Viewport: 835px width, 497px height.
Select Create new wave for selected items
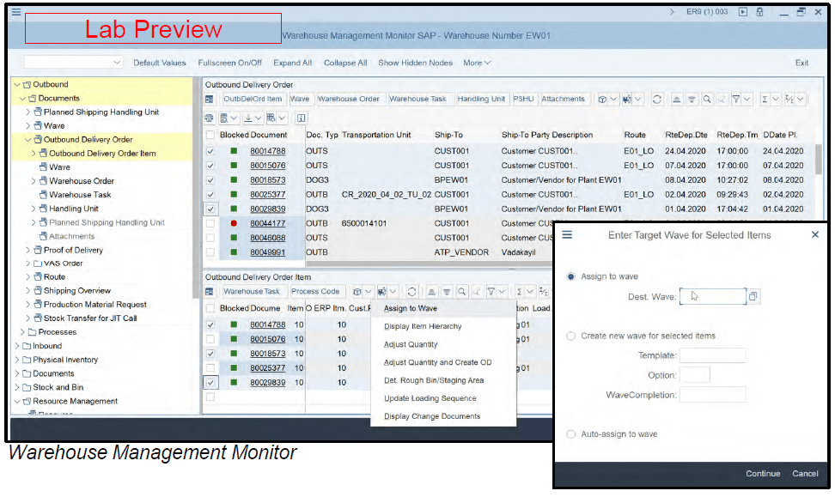click(x=571, y=336)
